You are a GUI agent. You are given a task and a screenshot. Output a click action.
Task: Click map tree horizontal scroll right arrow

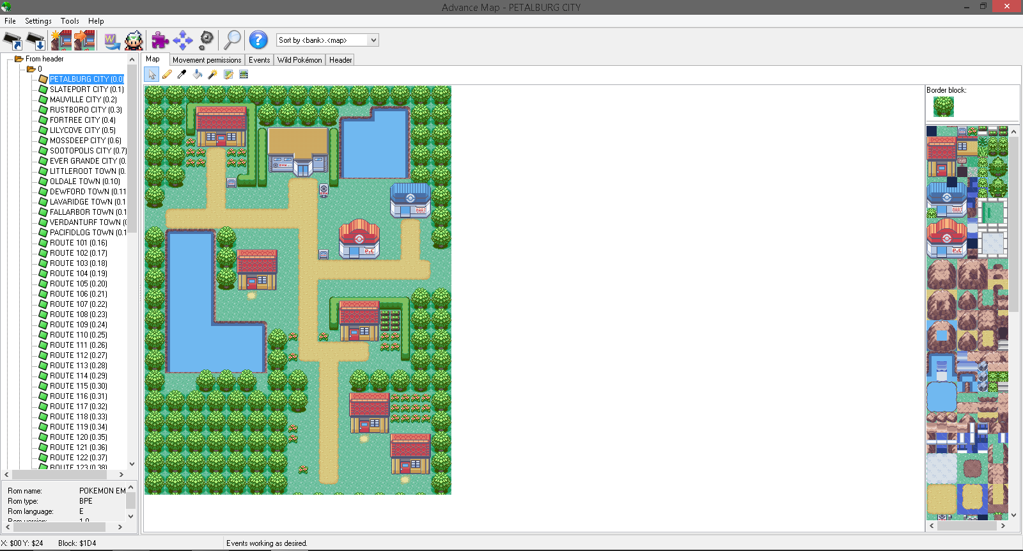121,475
